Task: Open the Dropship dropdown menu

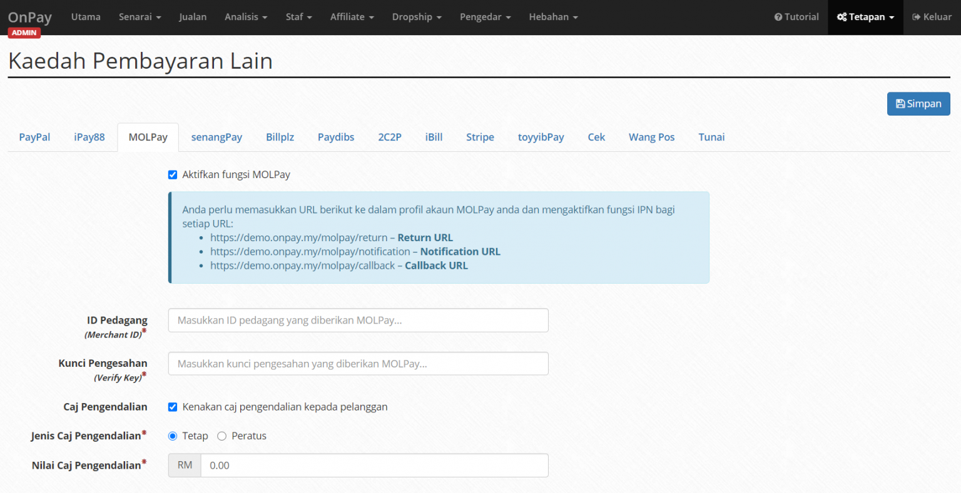Action: (x=417, y=17)
